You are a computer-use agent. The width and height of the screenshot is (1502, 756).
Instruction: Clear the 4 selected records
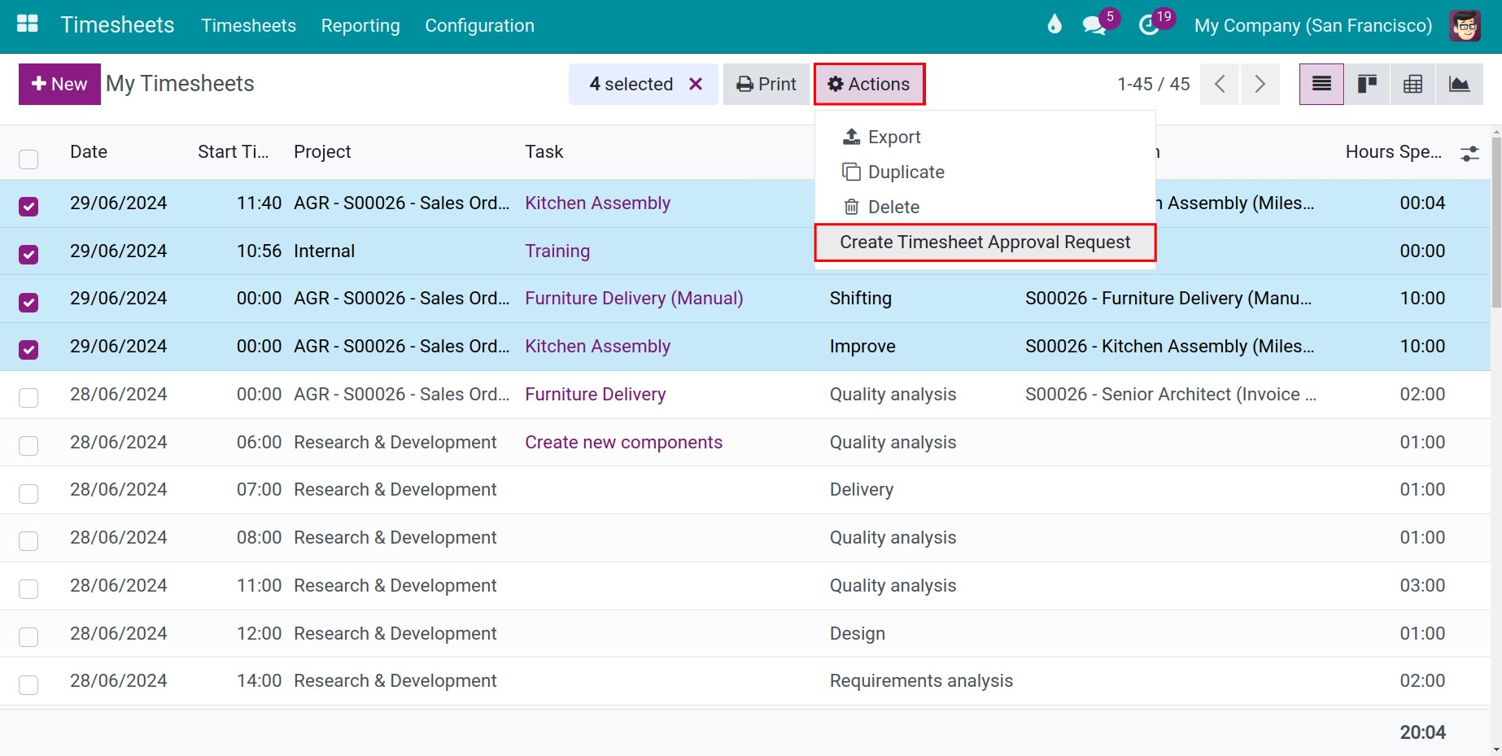pos(696,84)
